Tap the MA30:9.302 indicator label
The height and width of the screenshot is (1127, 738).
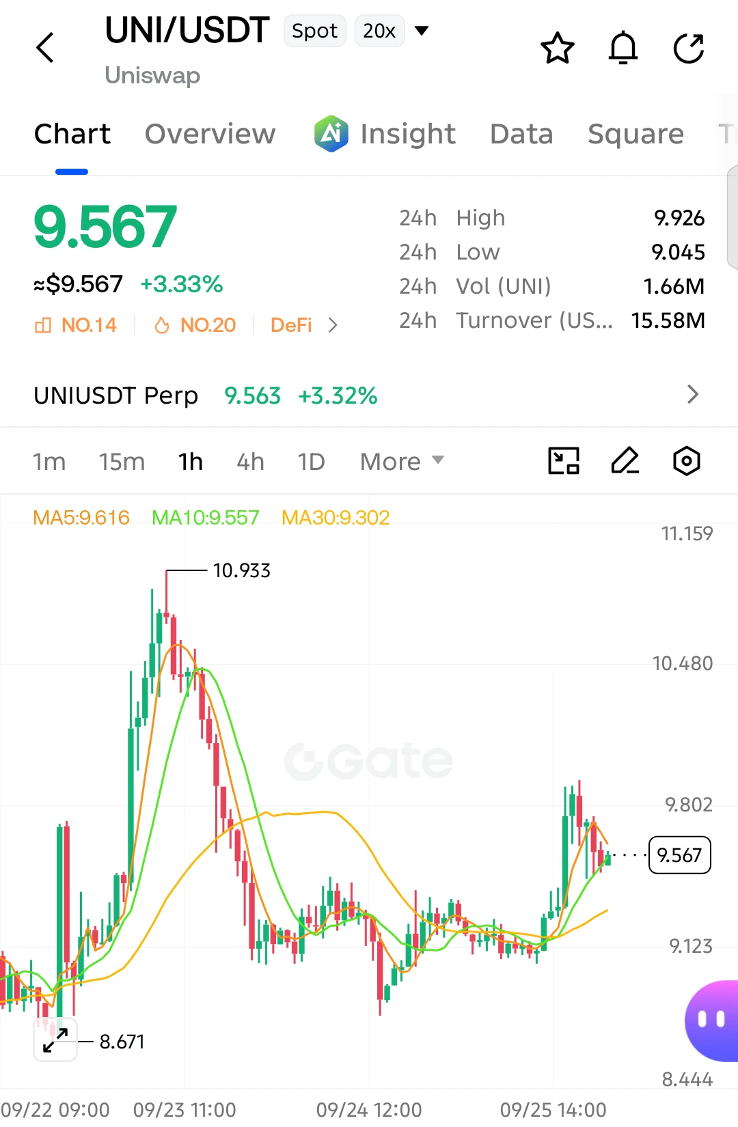click(x=336, y=518)
